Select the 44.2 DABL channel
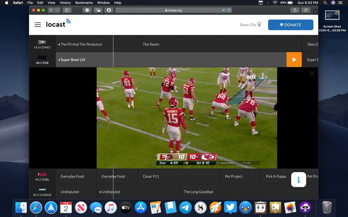This screenshot has width=348, height=217. 42,176
